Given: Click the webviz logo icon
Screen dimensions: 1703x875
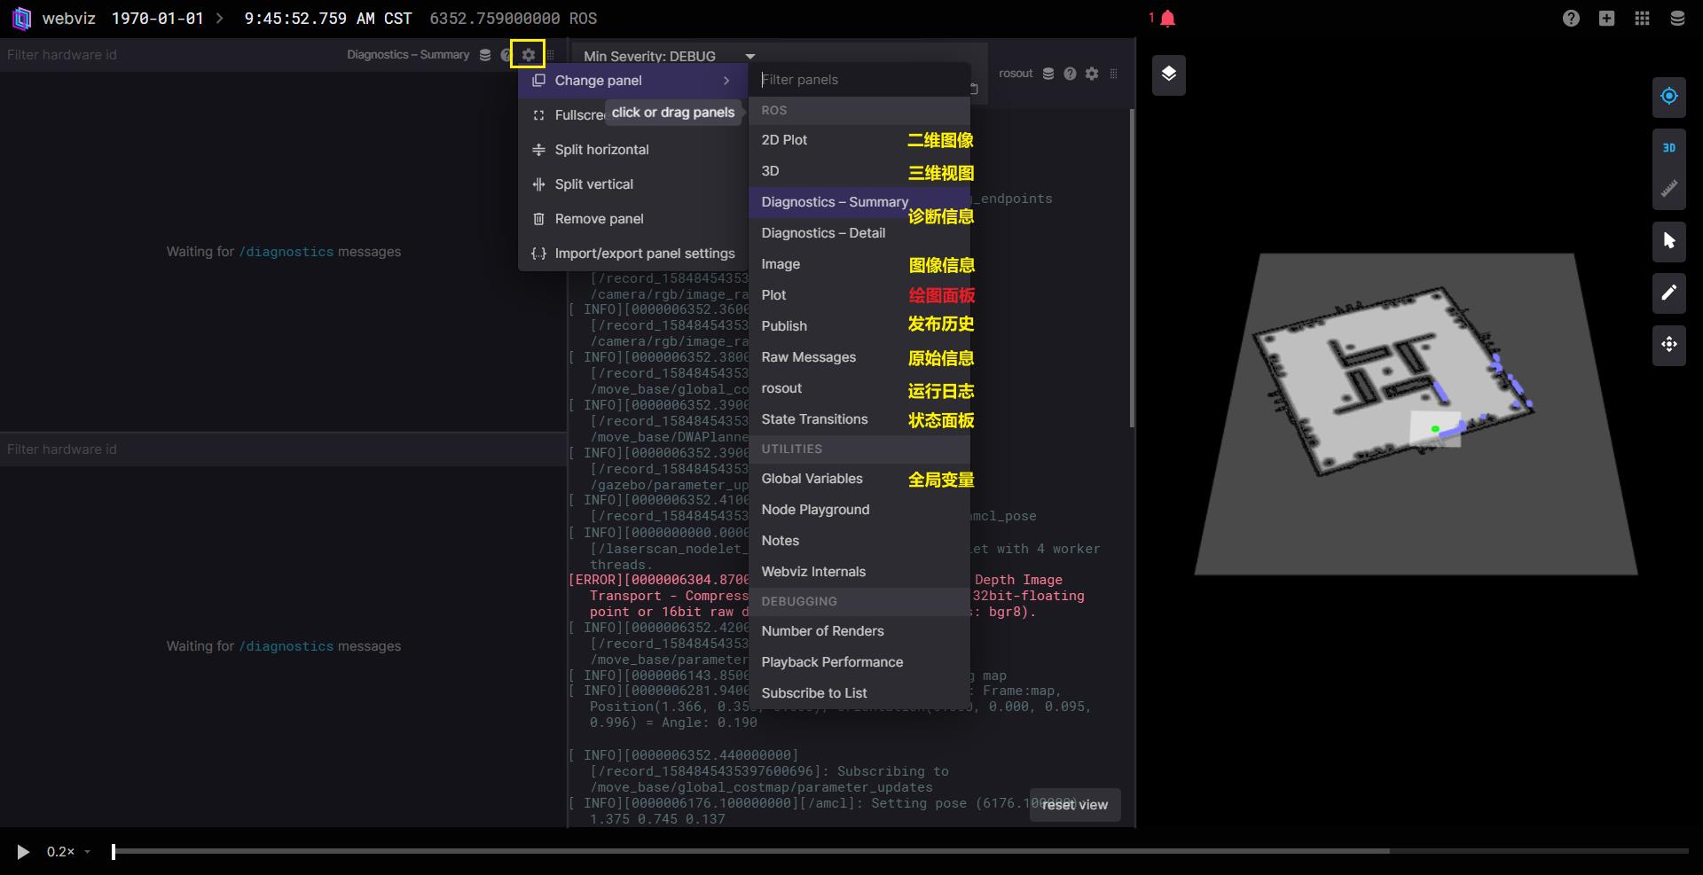Looking at the screenshot, I should tap(21, 18).
